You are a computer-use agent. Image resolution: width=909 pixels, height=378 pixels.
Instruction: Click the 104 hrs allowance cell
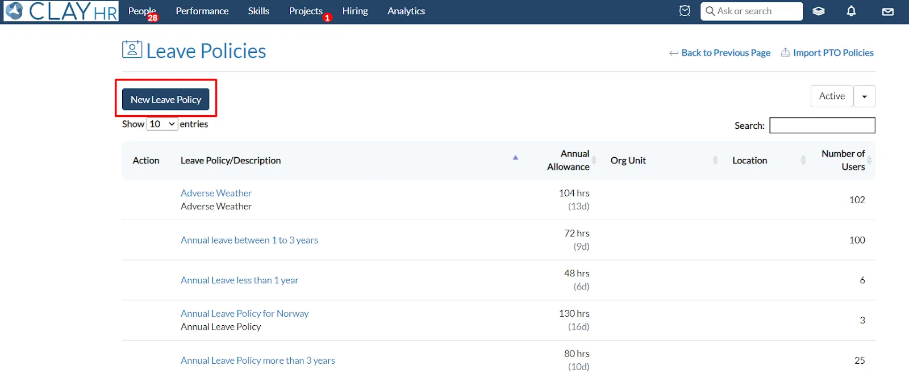[574, 200]
